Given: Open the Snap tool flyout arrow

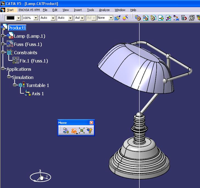Looking at the screenshot, I should pos(77,133).
